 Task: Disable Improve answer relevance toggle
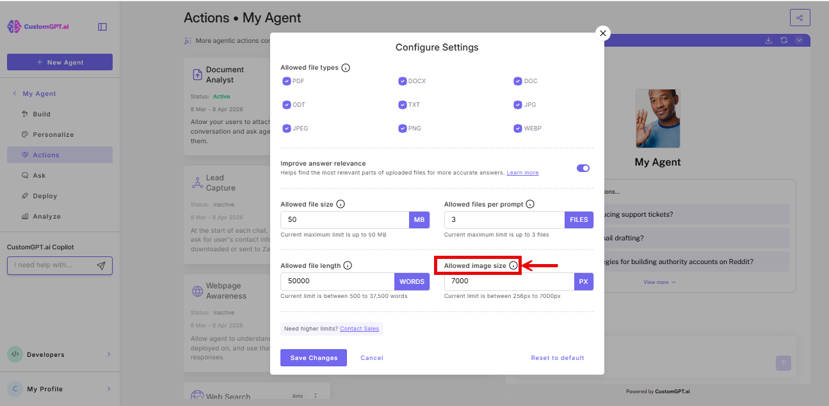click(583, 168)
